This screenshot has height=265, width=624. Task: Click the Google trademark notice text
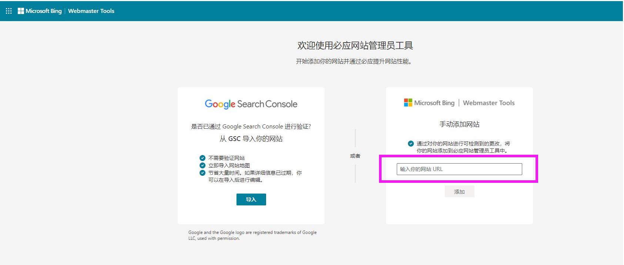point(252,235)
